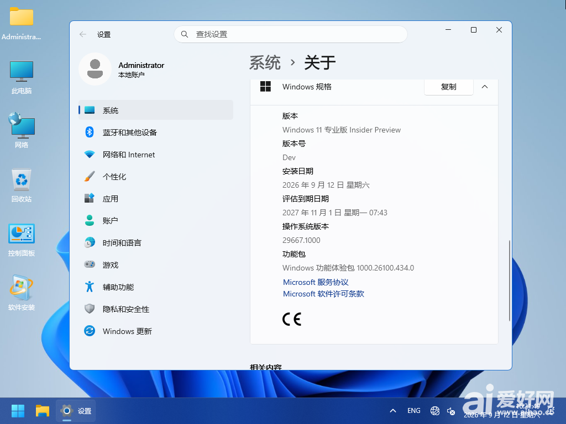Click the 查找设置 search field
Screen dimensions: 566x424
(x=291, y=34)
